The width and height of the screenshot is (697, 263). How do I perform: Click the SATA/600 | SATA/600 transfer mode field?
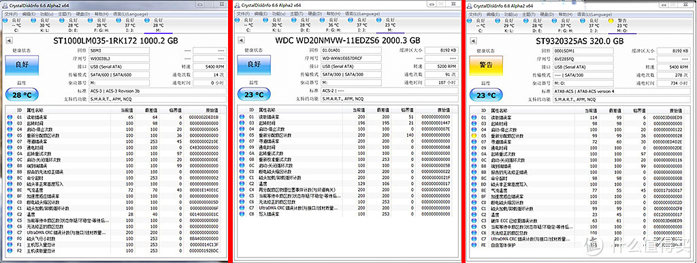118,75
